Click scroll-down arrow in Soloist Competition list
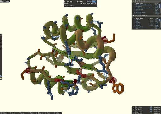Image resolution: width=161 pixels, height=114 pixels. (160, 28)
